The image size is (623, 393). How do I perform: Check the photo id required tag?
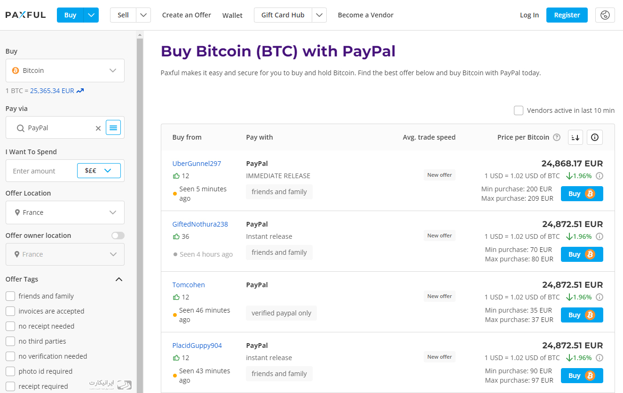tap(10, 371)
